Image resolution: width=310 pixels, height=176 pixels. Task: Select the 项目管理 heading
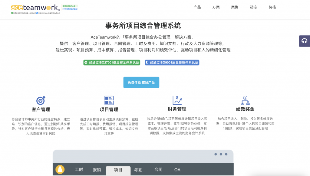[109, 109]
